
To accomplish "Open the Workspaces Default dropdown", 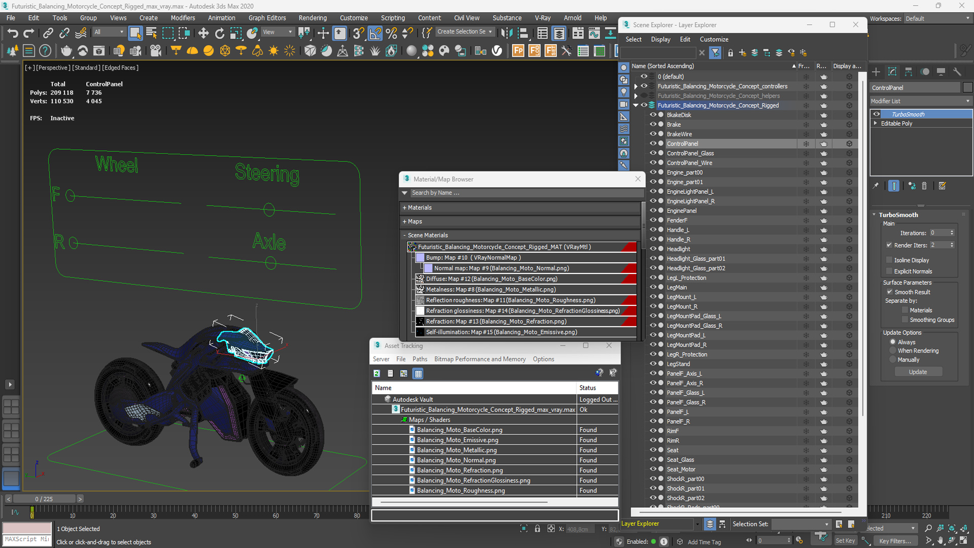I will pyautogui.click(x=937, y=18).
